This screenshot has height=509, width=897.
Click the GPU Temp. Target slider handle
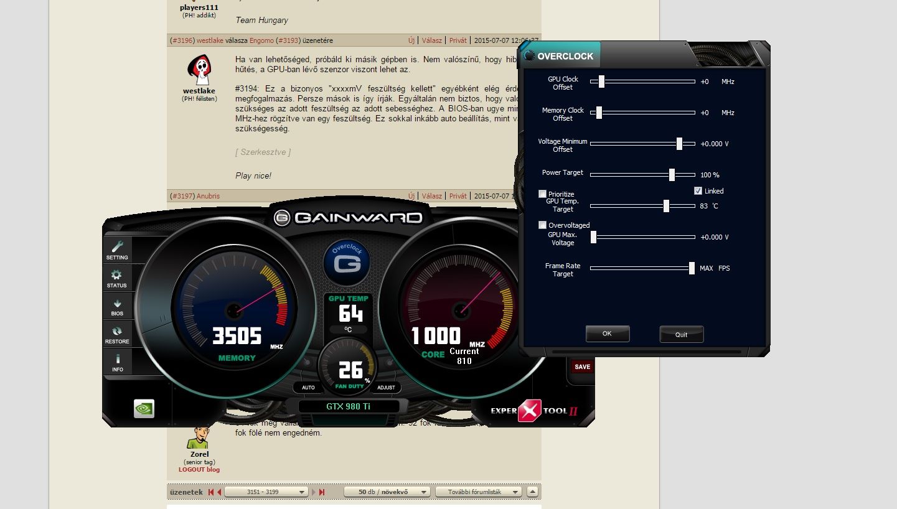pos(666,206)
